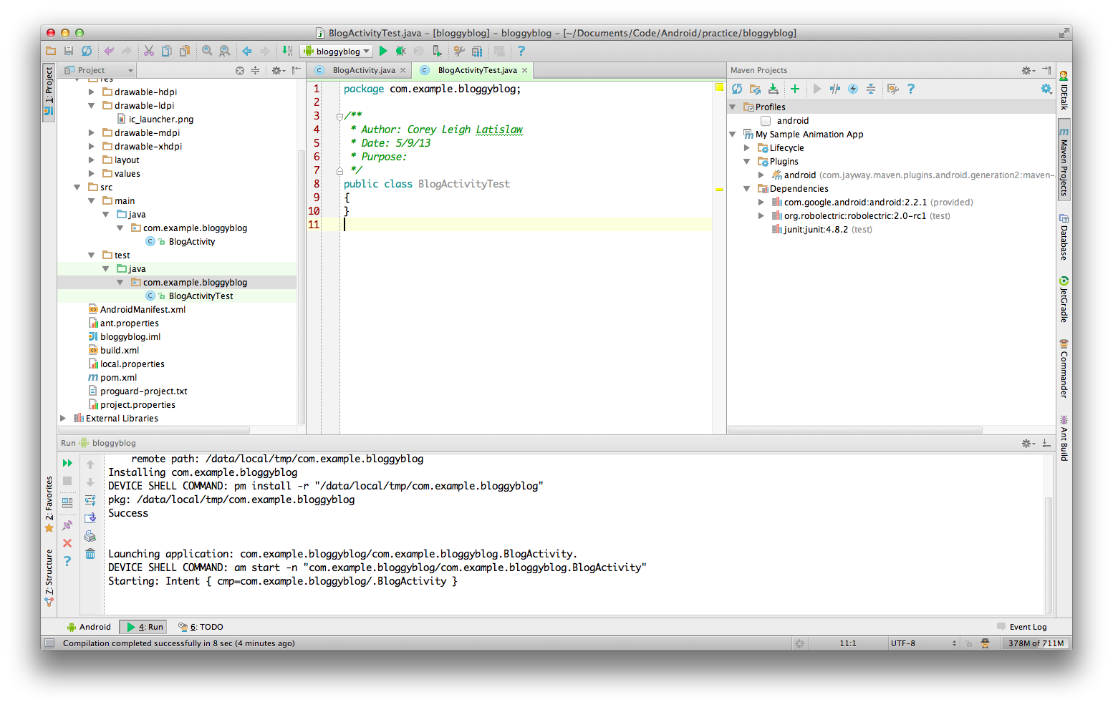Reimport all Maven projects
This screenshot has height=707, width=1113.
pyautogui.click(x=737, y=89)
